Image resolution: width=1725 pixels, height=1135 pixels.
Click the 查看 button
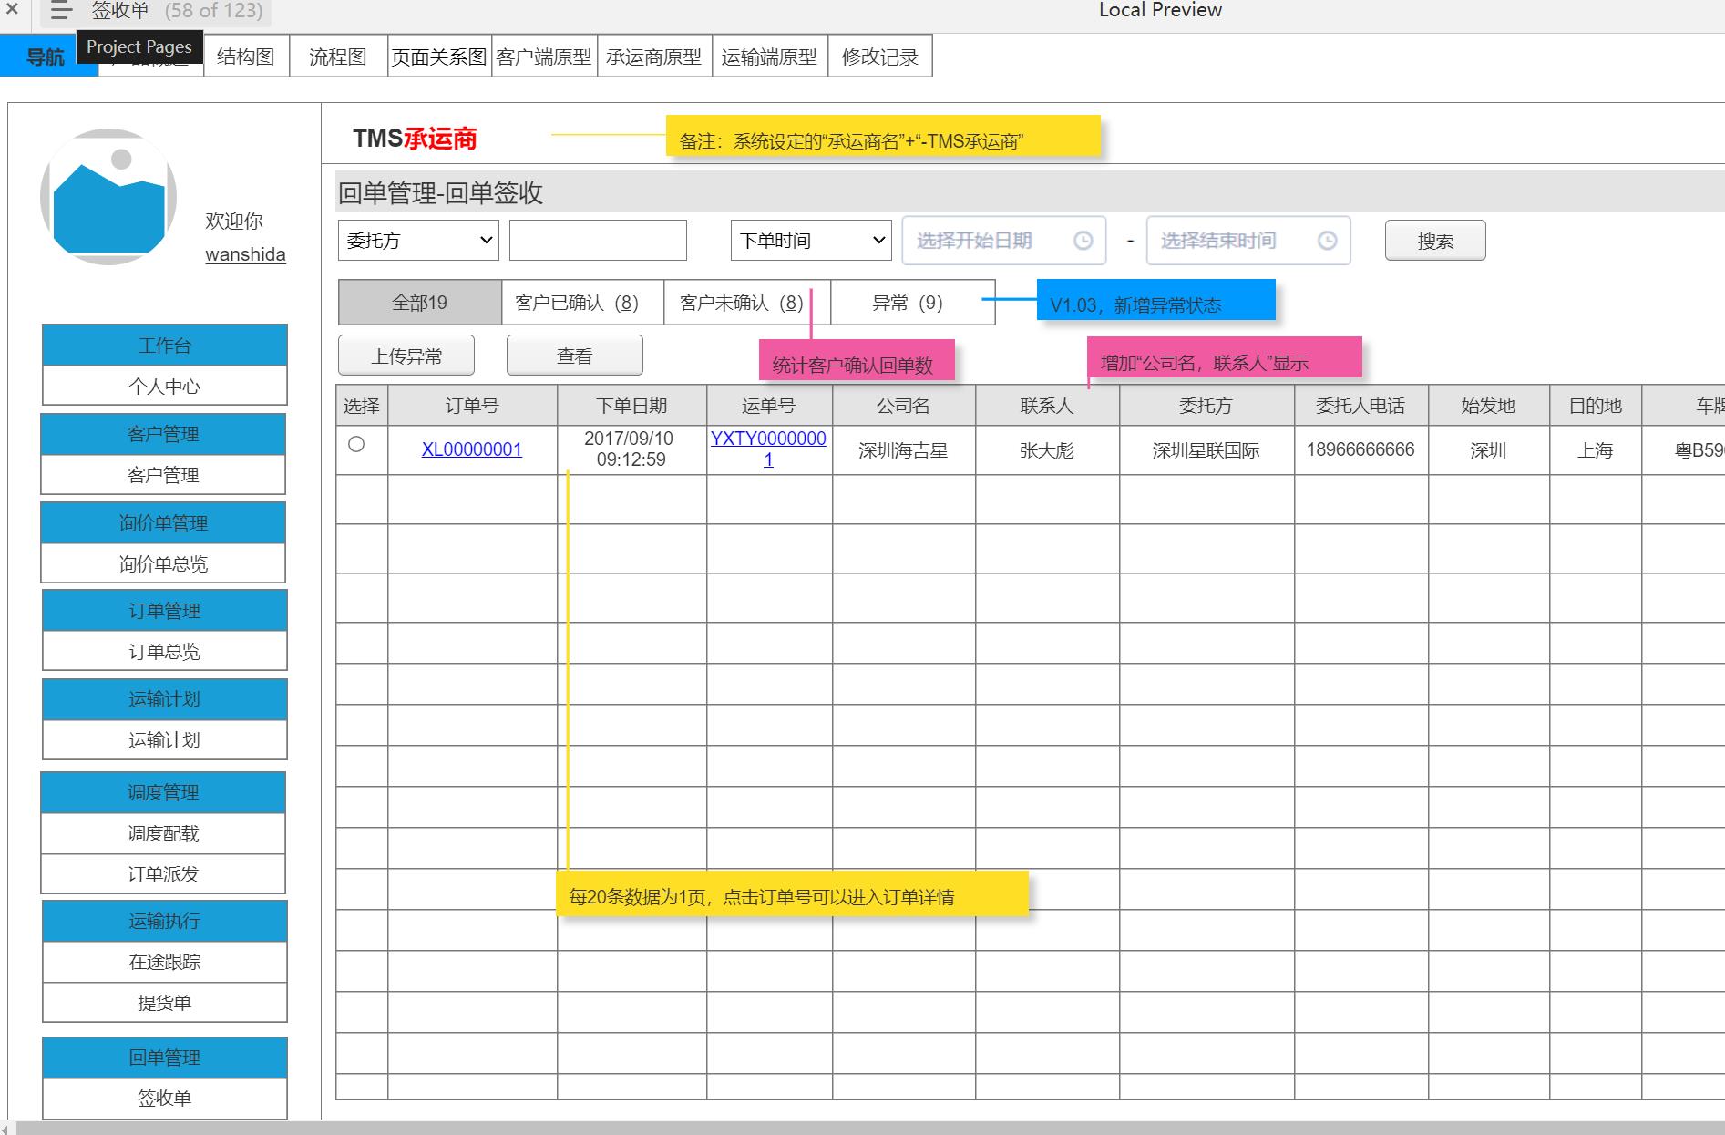point(575,356)
